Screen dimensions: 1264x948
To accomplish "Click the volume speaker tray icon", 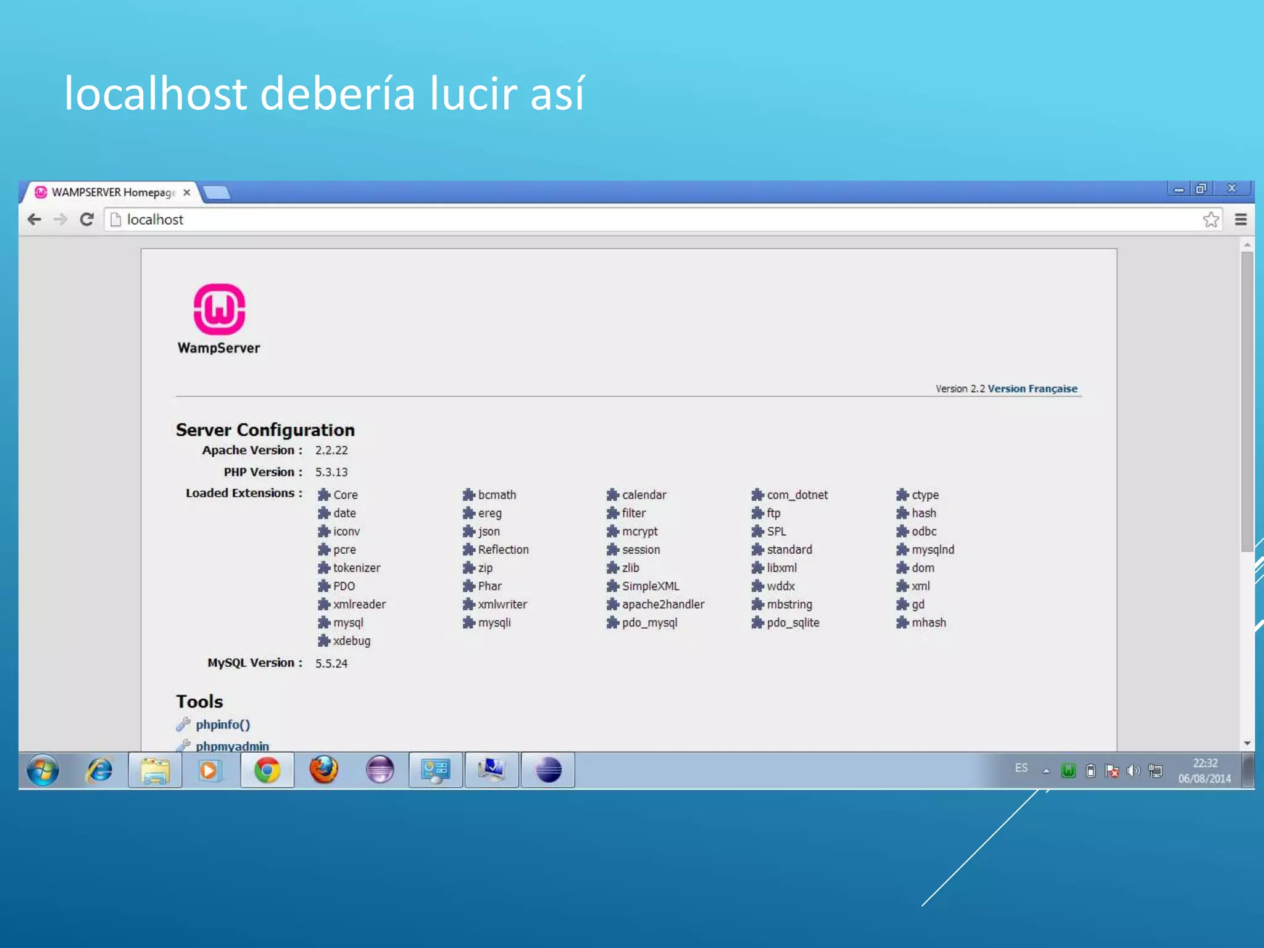I will coord(1134,770).
